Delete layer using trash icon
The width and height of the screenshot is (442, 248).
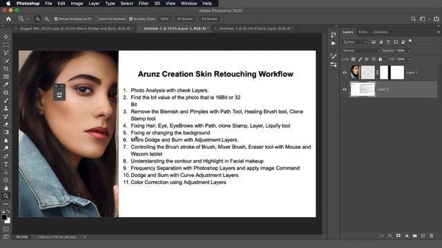(x=431, y=236)
